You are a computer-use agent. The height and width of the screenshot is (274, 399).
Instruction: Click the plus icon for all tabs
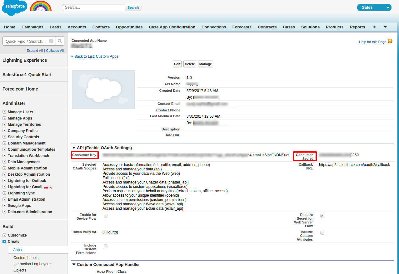(x=374, y=27)
